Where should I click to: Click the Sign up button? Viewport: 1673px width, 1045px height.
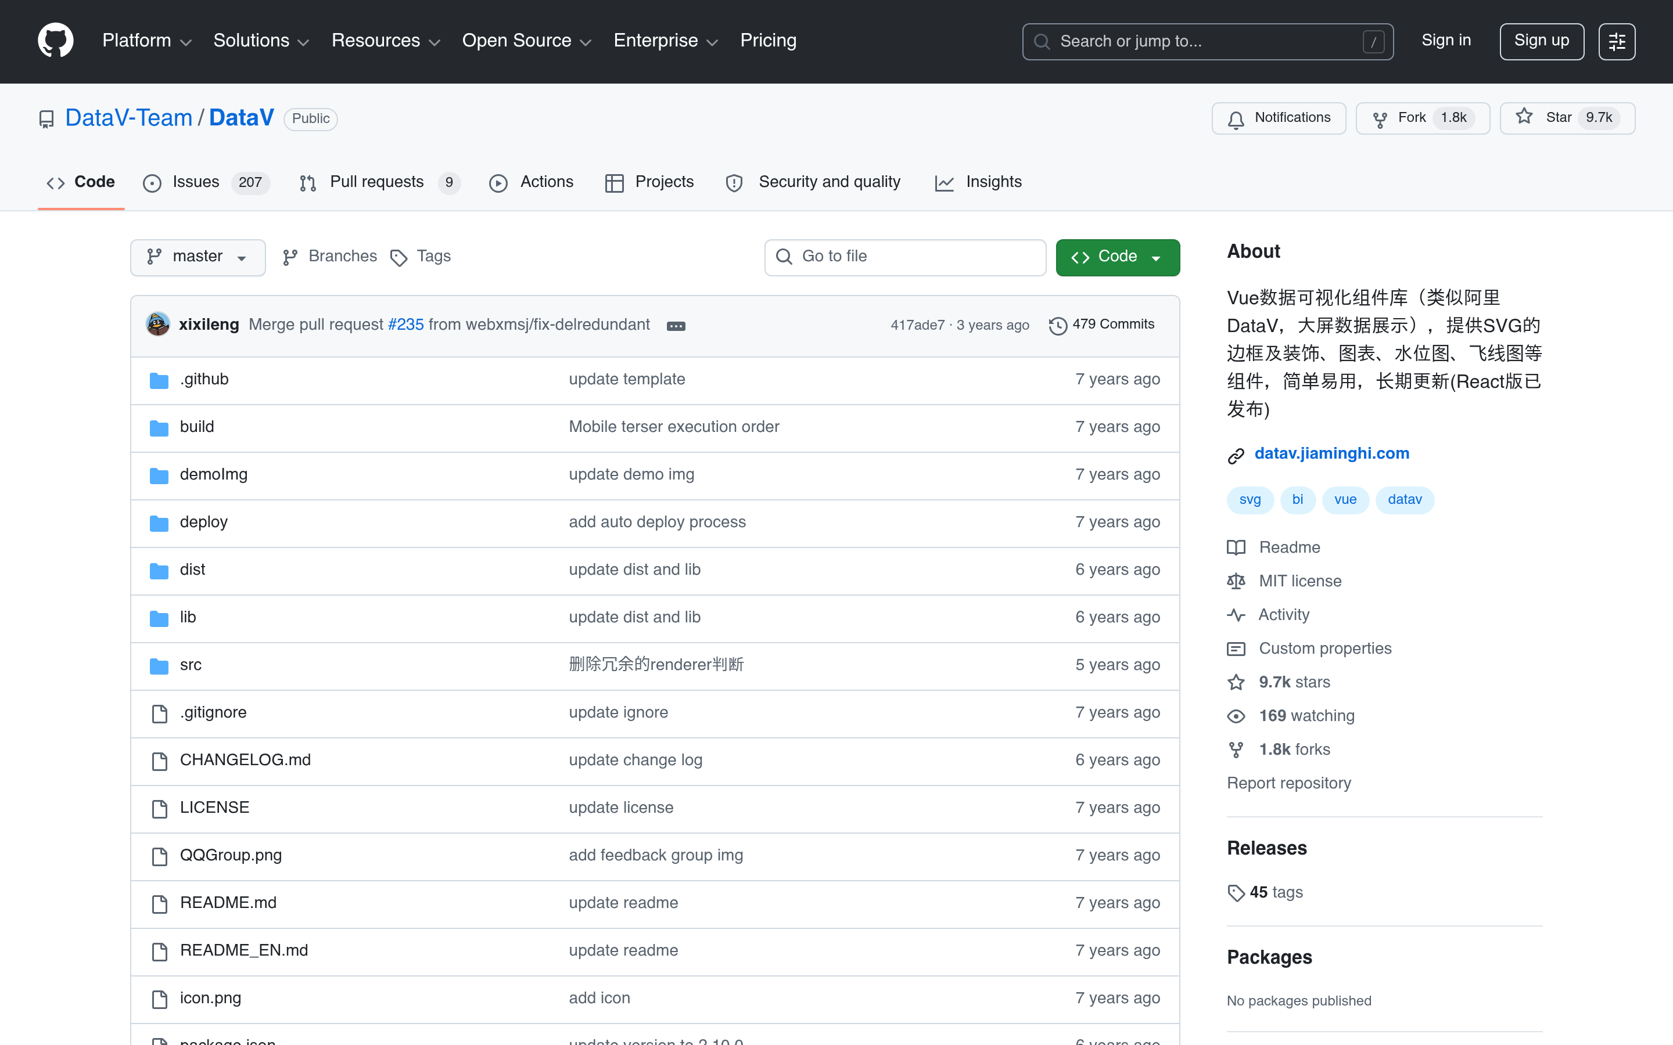tap(1541, 41)
